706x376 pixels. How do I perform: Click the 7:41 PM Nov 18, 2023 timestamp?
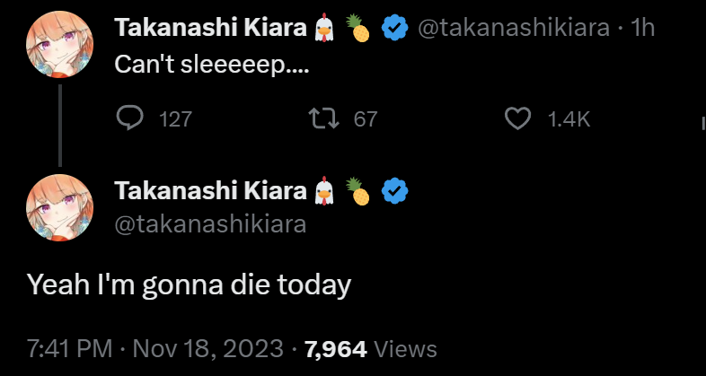tap(153, 348)
